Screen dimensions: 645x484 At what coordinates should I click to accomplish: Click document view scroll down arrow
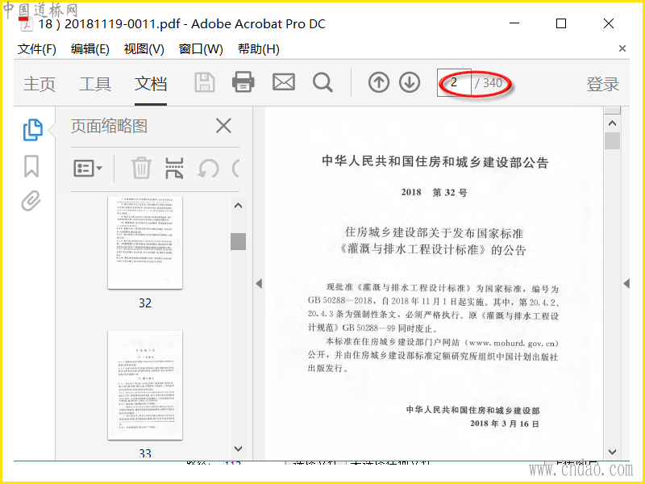coord(612,452)
